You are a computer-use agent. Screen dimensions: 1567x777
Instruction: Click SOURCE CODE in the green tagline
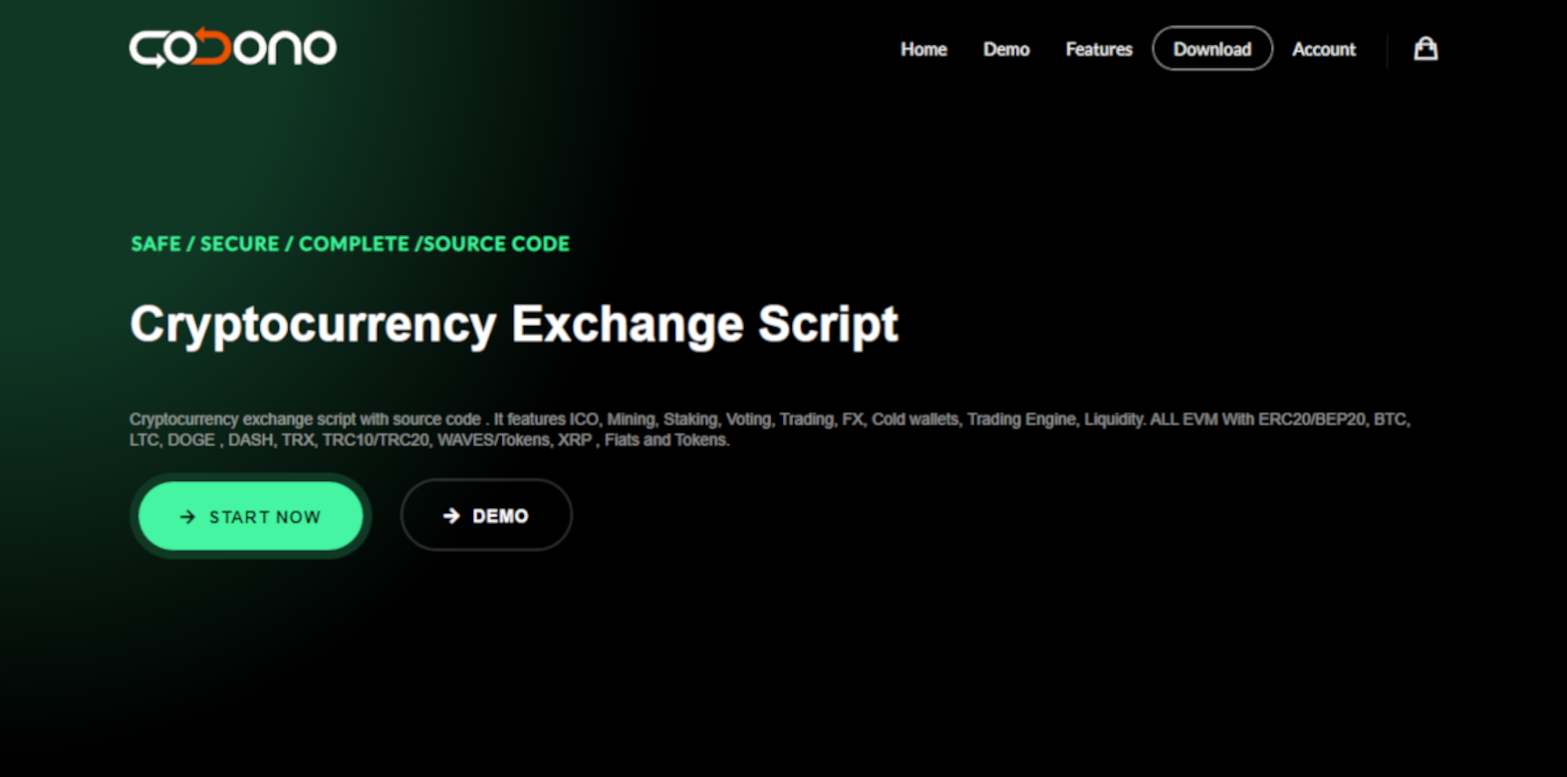point(496,244)
